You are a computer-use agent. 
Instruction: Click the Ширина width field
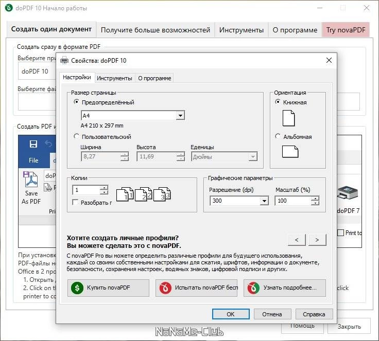coord(101,156)
